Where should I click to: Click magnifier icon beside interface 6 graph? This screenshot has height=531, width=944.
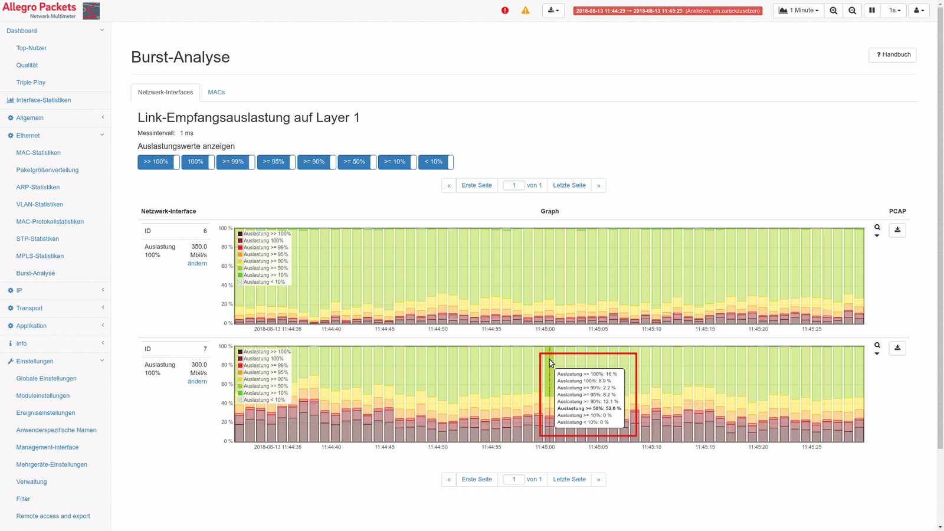coord(877,227)
